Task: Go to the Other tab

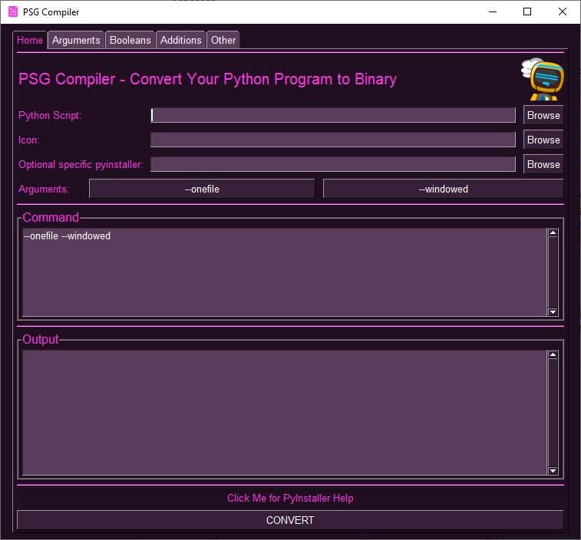Action: point(223,40)
